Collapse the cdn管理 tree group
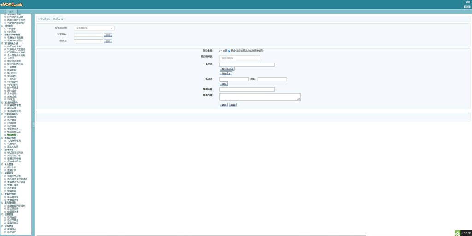Image resolution: width=472 pixels, height=236 pixels. coord(2,26)
